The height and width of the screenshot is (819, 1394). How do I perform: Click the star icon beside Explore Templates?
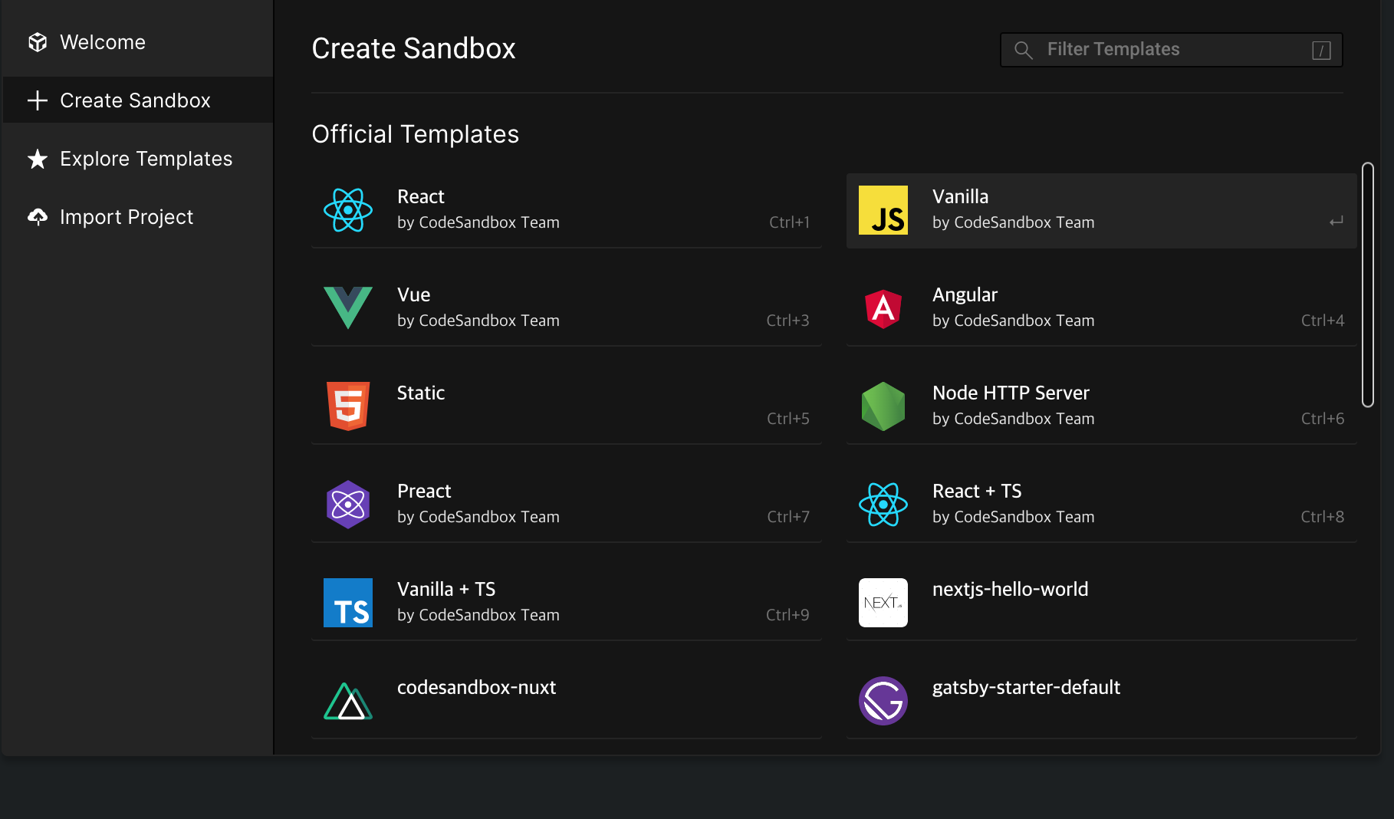[38, 159]
